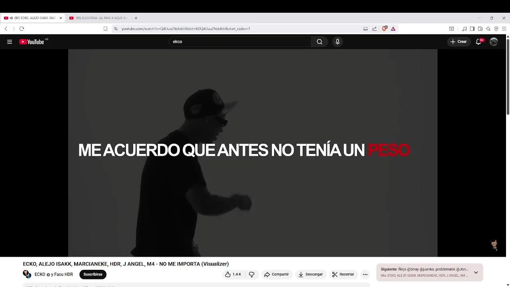Go to YouTube home via logo

[x=32, y=41]
